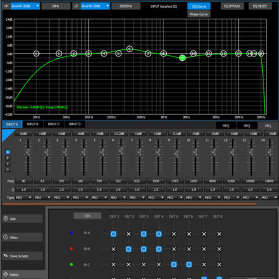This screenshot has height=279, width=279.
Task: Expand band 1 Type PEQ dropdown
Action: tap(24, 197)
